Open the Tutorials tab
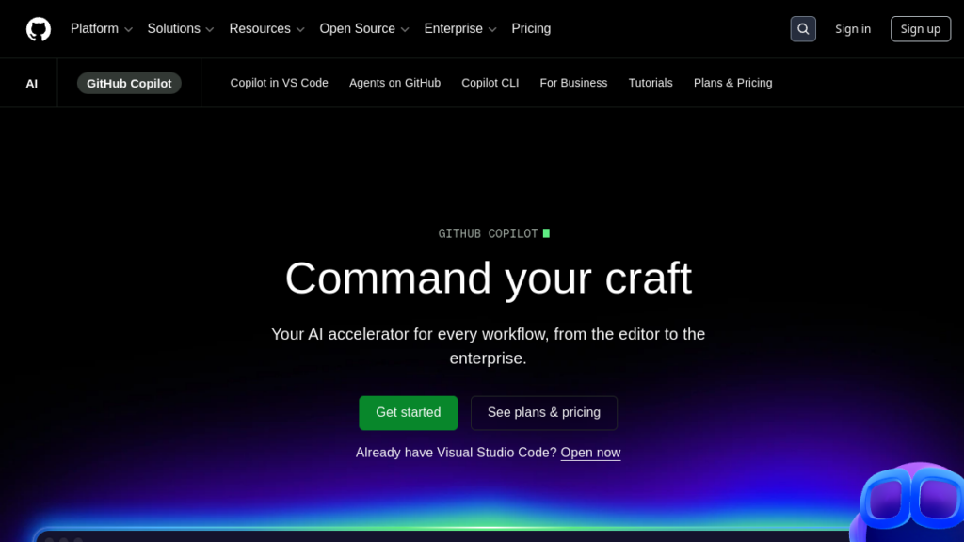964x542 pixels. tap(651, 83)
